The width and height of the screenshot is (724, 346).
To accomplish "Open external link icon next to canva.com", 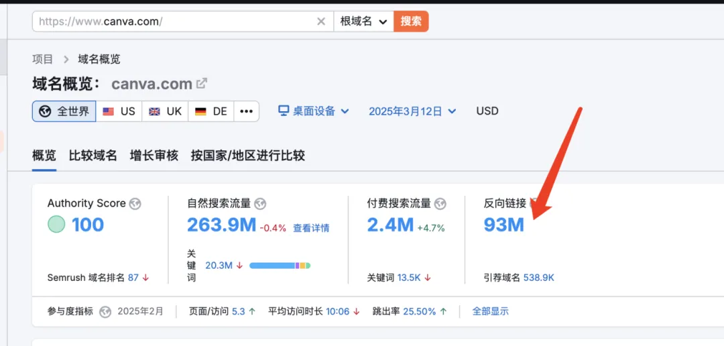I will click(202, 83).
